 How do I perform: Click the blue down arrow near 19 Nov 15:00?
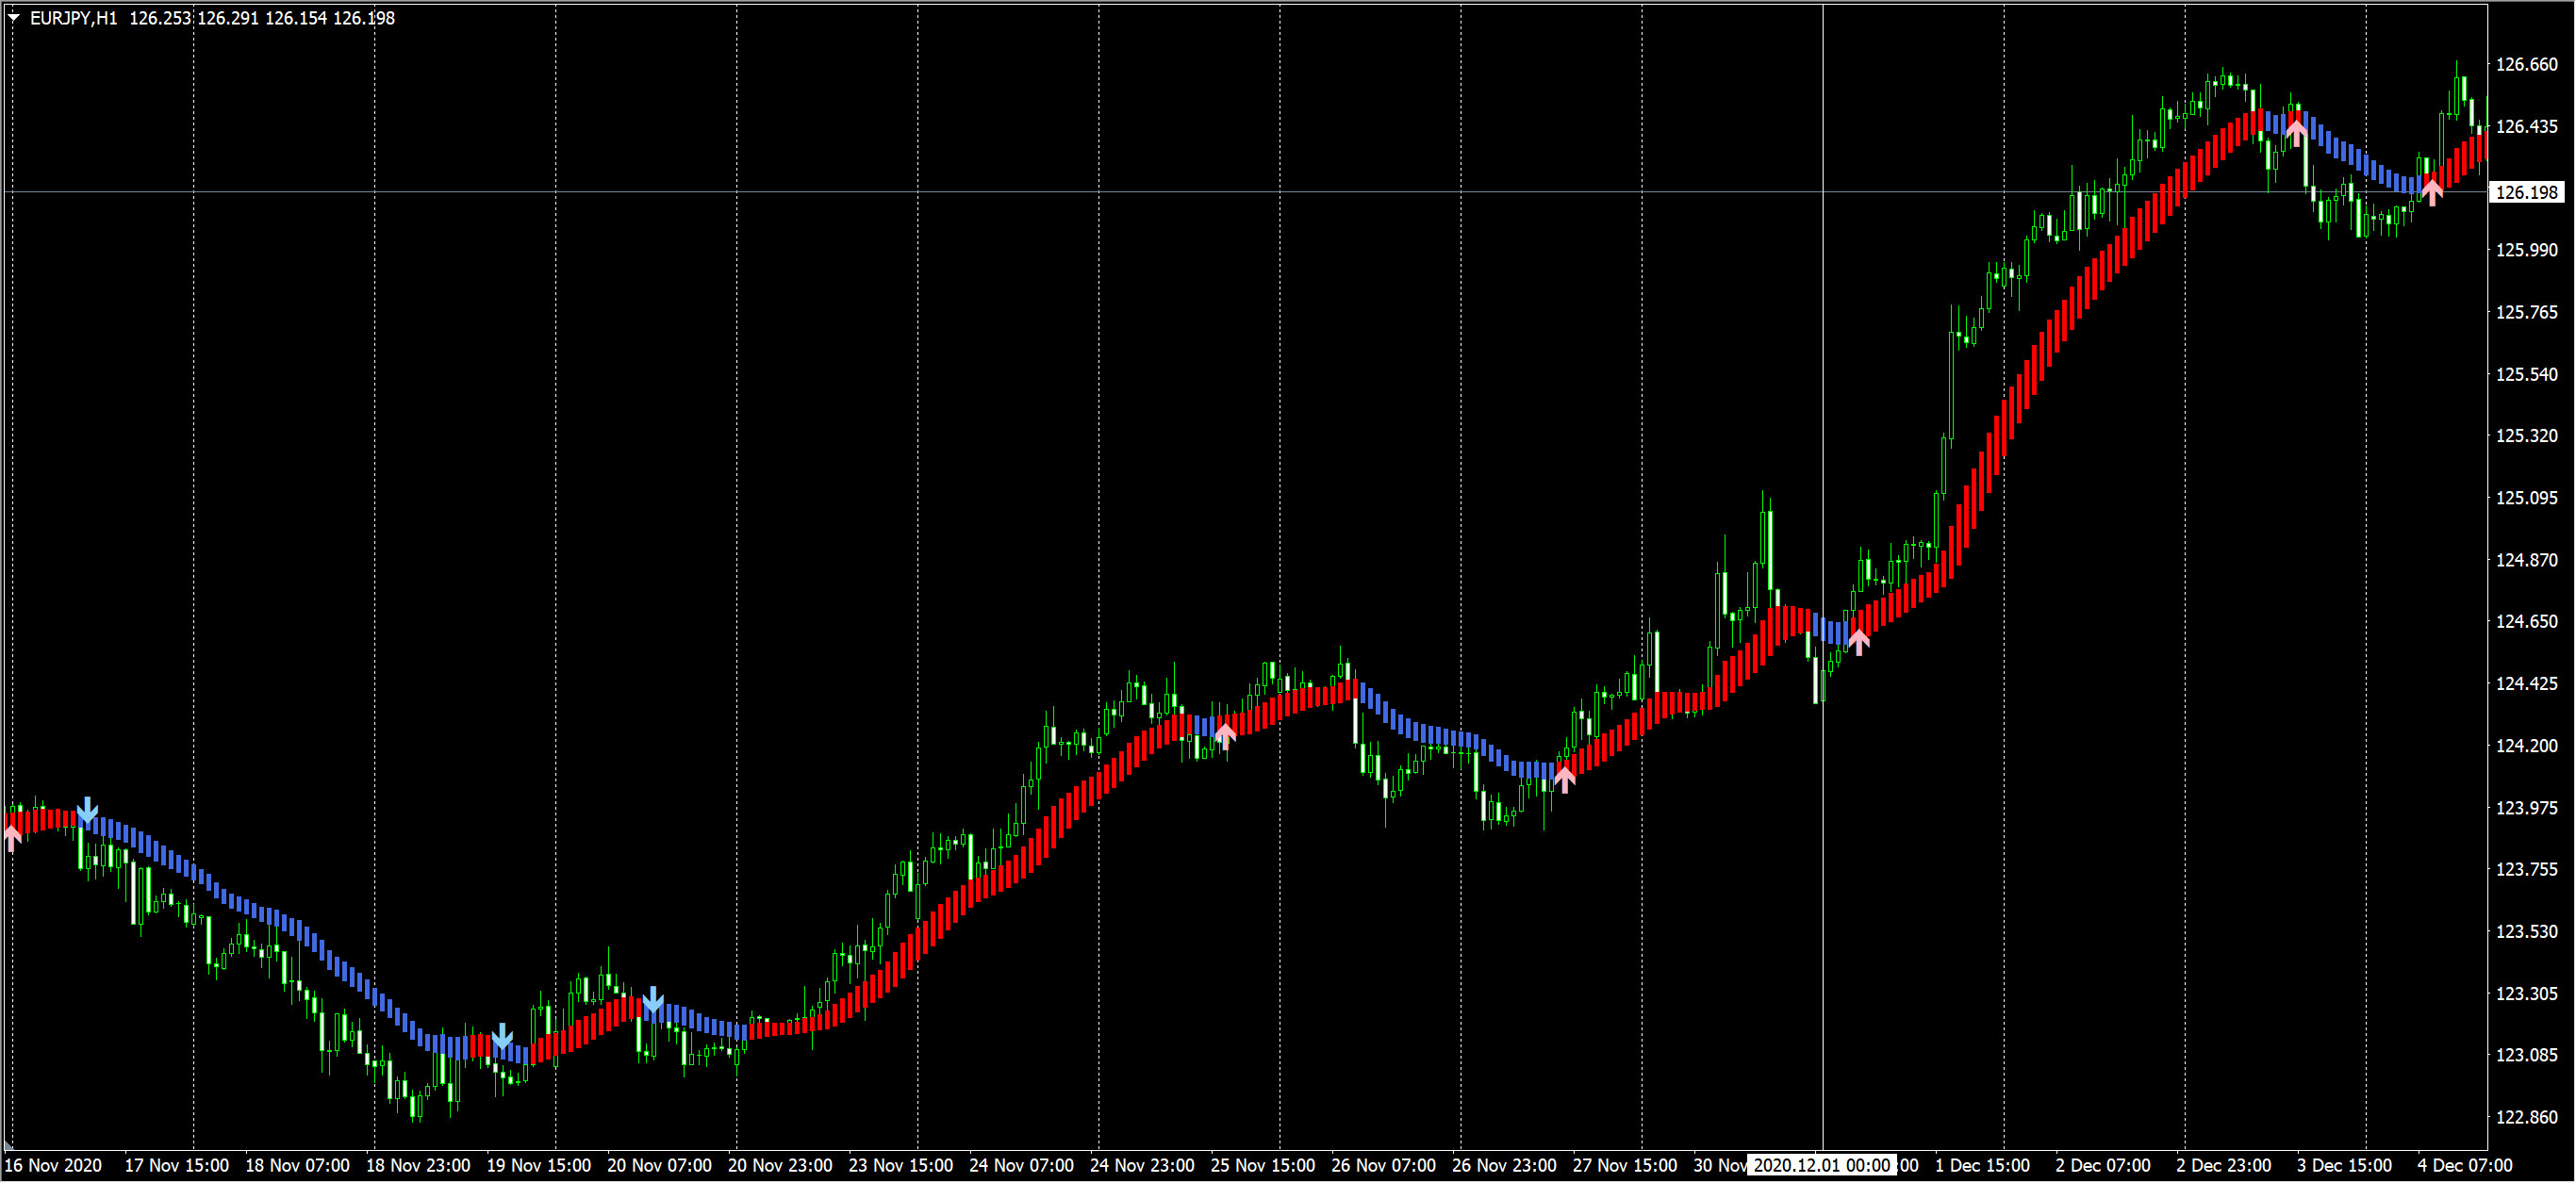pos(502,1037)
